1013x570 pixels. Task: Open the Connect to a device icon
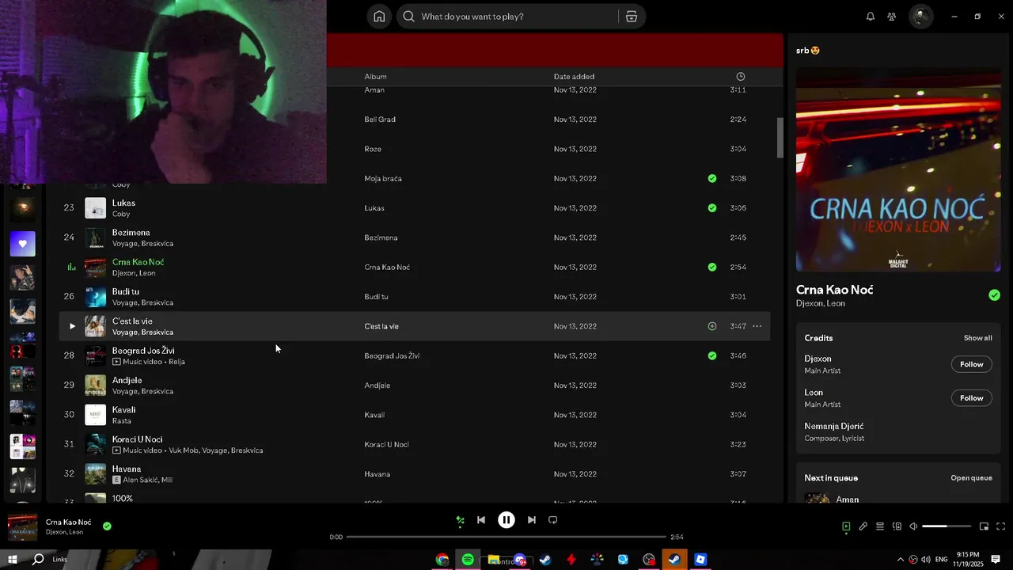897,526
